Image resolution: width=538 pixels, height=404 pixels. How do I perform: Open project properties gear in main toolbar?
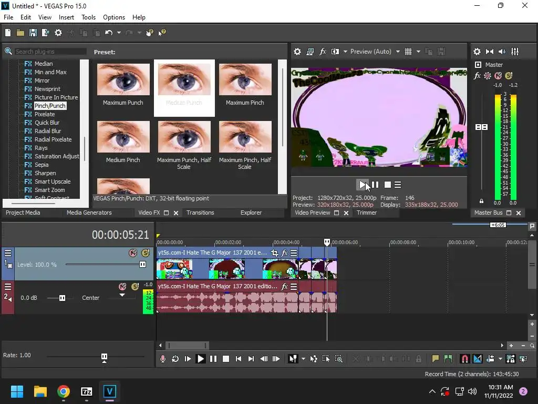click(x=58, y=33)
